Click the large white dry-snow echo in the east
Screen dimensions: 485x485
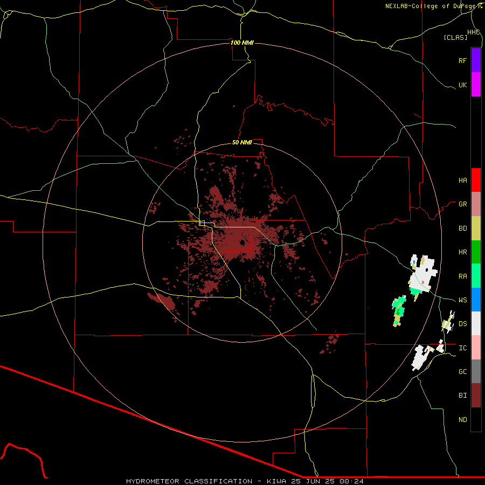click(422, 274)
